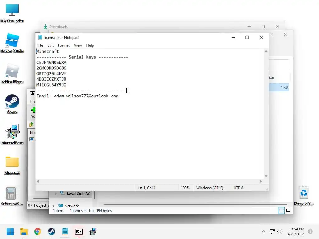This screenshot has height=239, width=319.
Task: Switch to 7-Zip on the taskbar
Action: [x=79, y=232]
